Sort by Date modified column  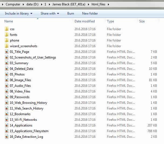(x=85, y=21)
